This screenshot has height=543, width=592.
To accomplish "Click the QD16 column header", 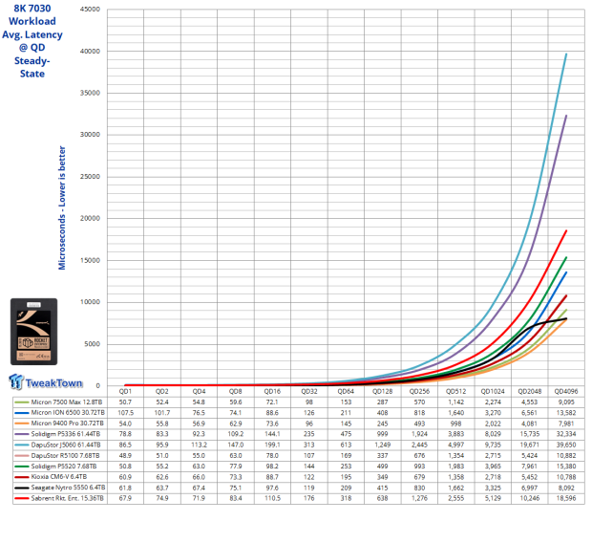I will [x=272, y=391].
